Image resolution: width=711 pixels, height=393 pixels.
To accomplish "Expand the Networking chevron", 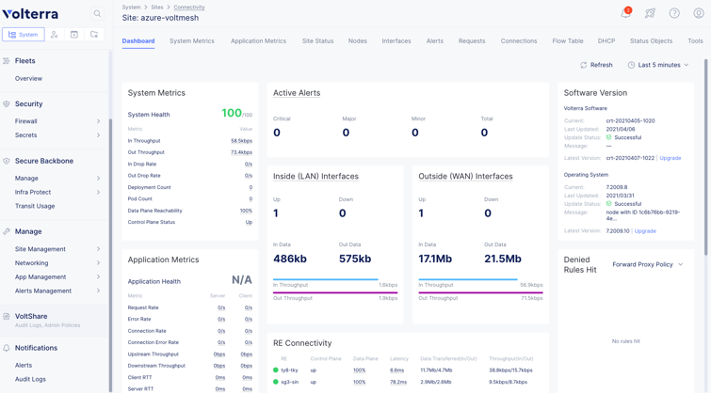I will tap(98, 262).
